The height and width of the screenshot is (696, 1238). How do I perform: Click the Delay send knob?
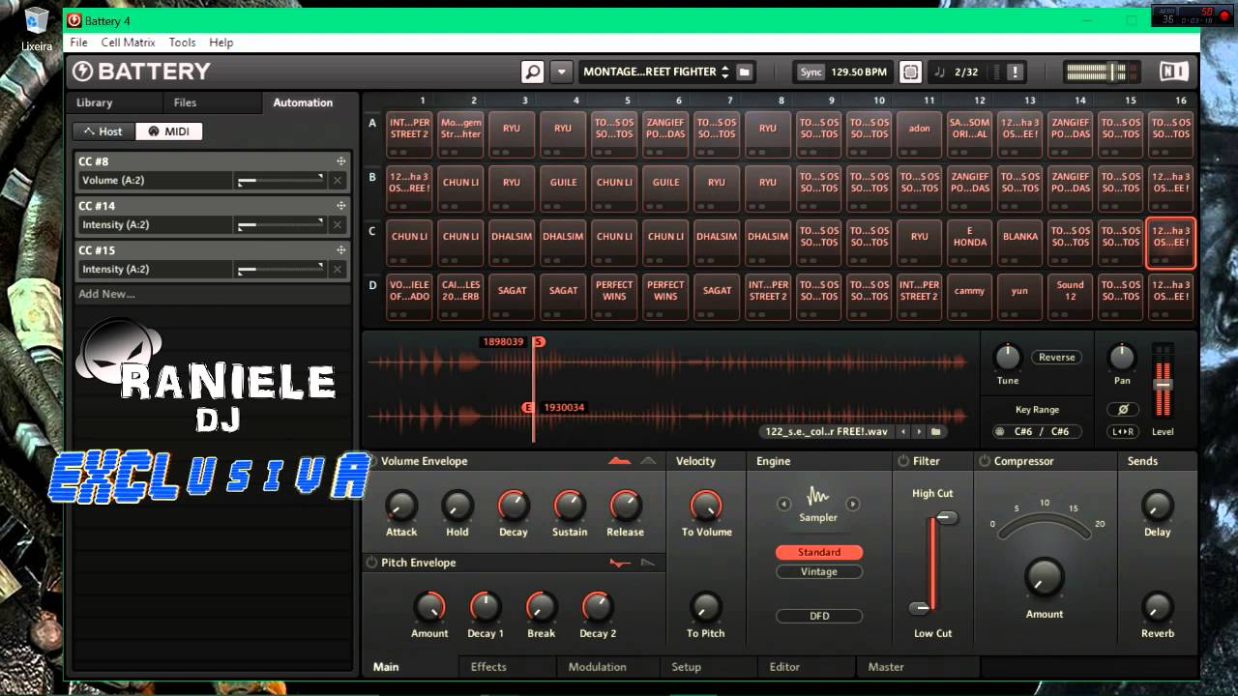(x=1157, y=505)
